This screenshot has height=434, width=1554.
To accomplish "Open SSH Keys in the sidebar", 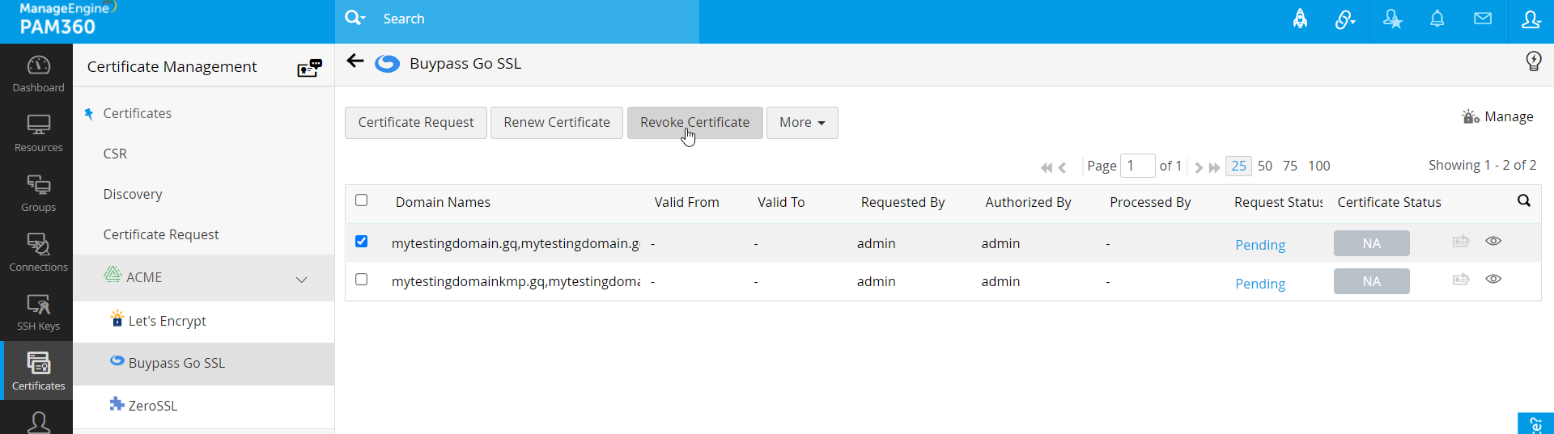I will coord(38,313).
